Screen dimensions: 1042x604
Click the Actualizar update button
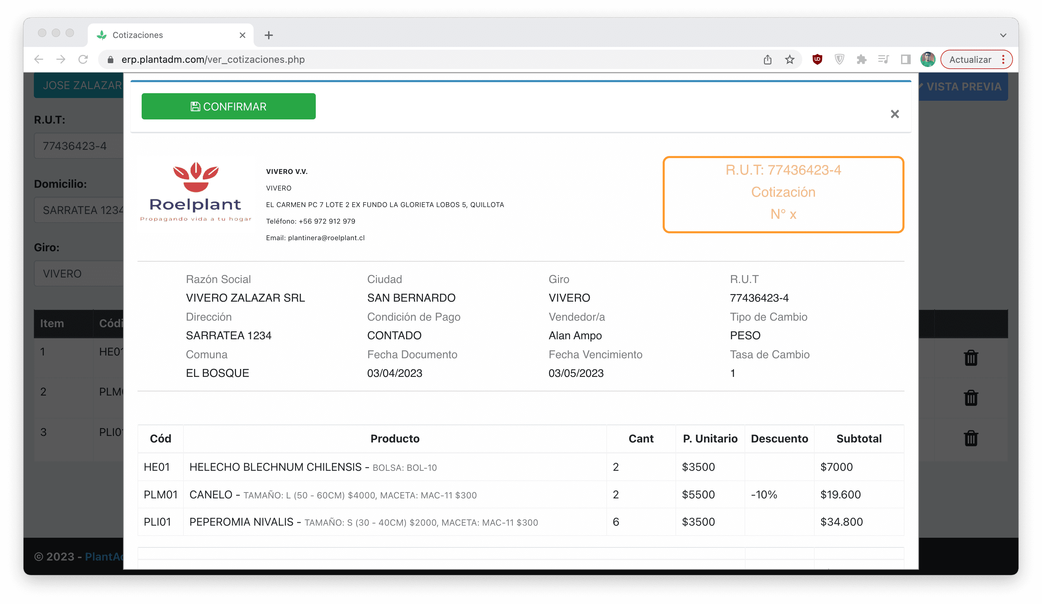[x=970, y=59]
